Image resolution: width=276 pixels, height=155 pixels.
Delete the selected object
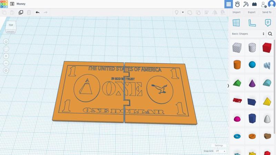coord(29,12)
